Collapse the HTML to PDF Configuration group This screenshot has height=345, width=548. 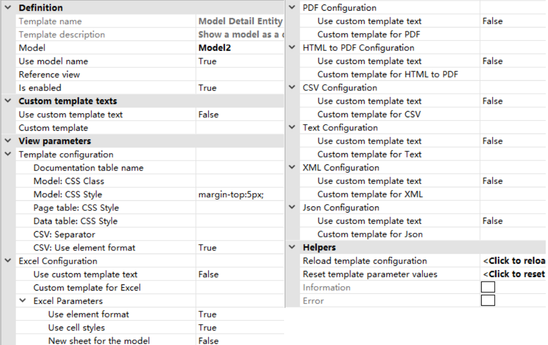pyautogui.click(x=292, y=47)
